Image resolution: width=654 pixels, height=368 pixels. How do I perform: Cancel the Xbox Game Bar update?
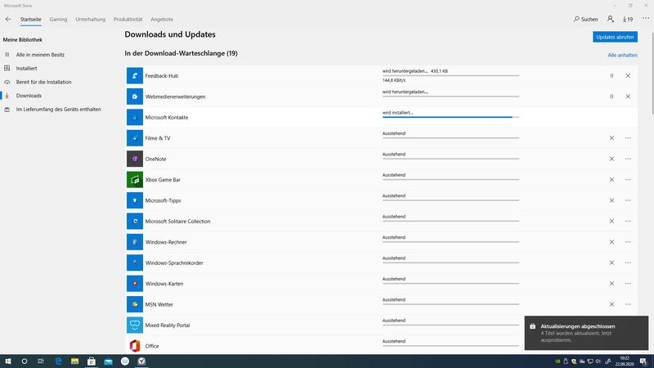tap(611, 180)
